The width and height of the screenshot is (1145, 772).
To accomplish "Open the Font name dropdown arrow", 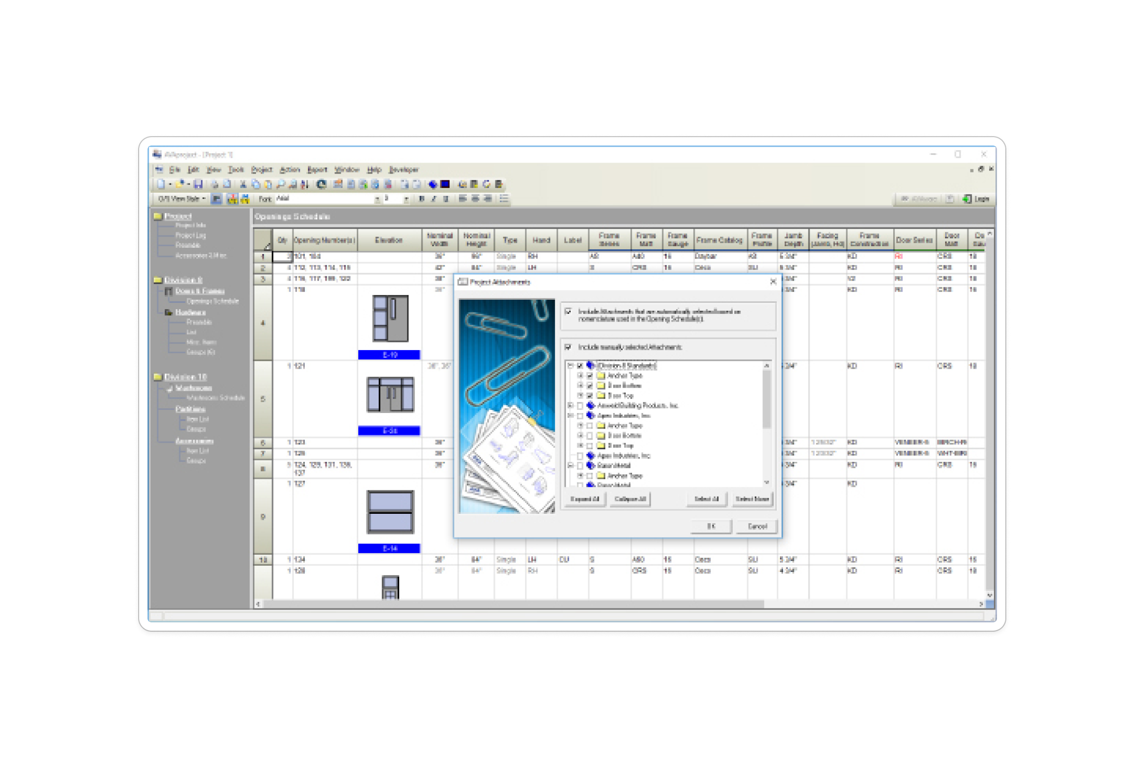I will [377, 199].
